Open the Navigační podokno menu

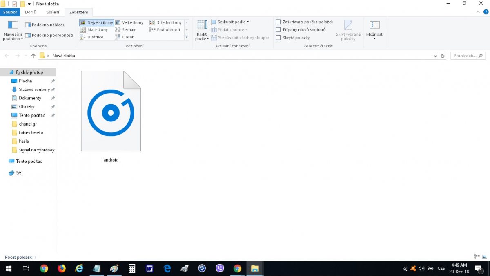click(x=13, y=31)
